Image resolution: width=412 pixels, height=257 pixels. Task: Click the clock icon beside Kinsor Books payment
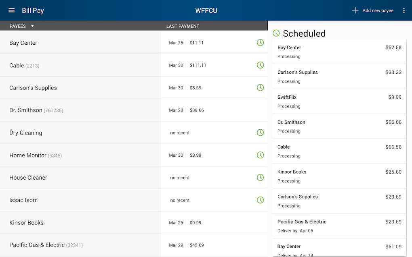(260, 222)
